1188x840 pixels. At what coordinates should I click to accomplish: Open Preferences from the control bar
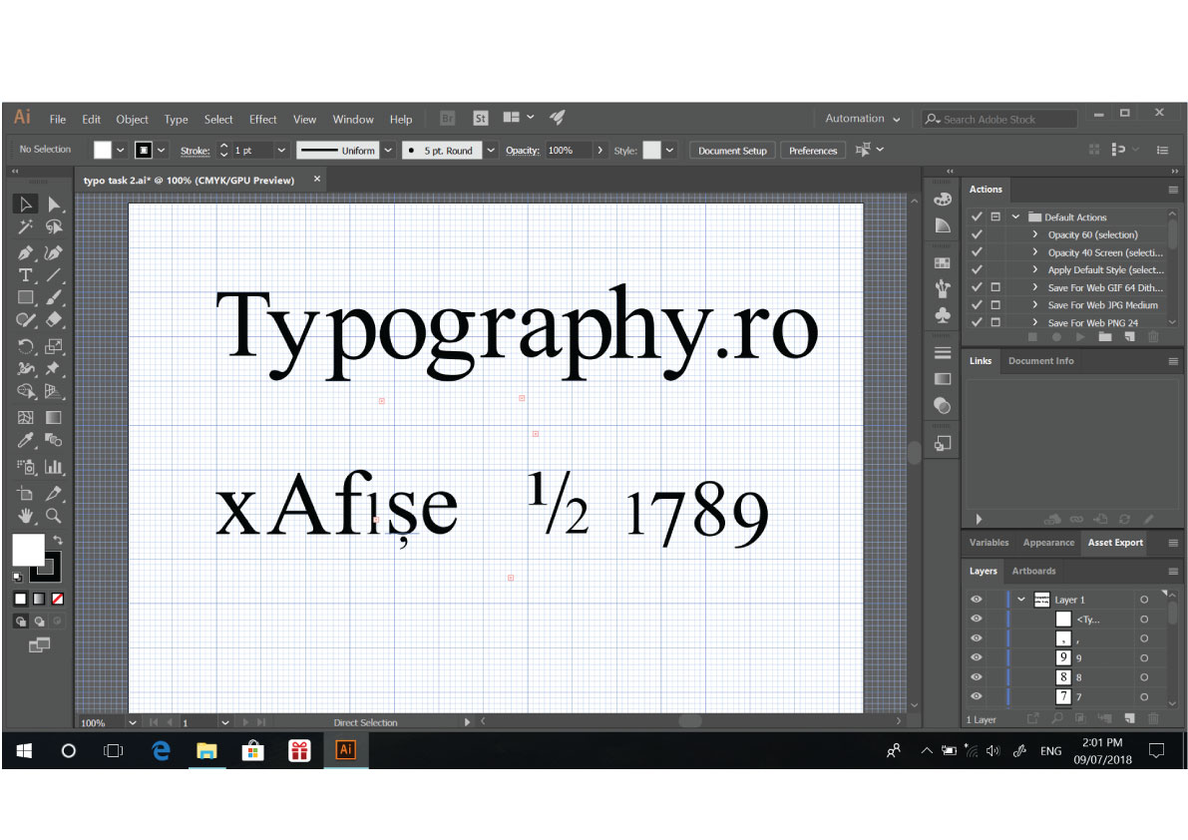click(x=813, y=150)
